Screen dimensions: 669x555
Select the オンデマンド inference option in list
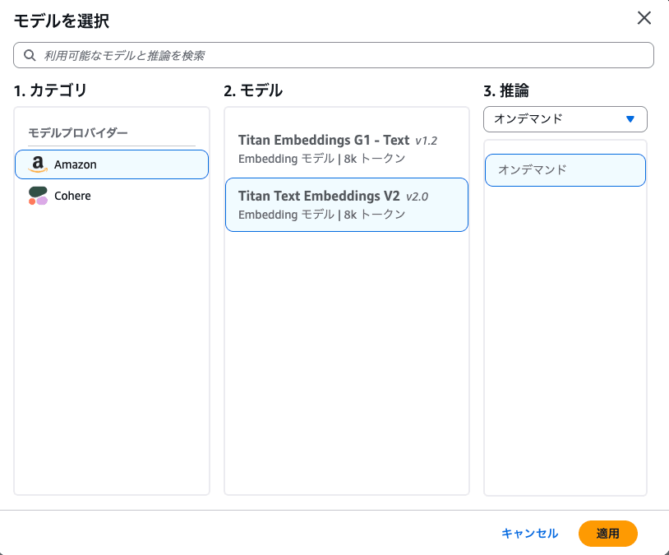tap(565, 170)
